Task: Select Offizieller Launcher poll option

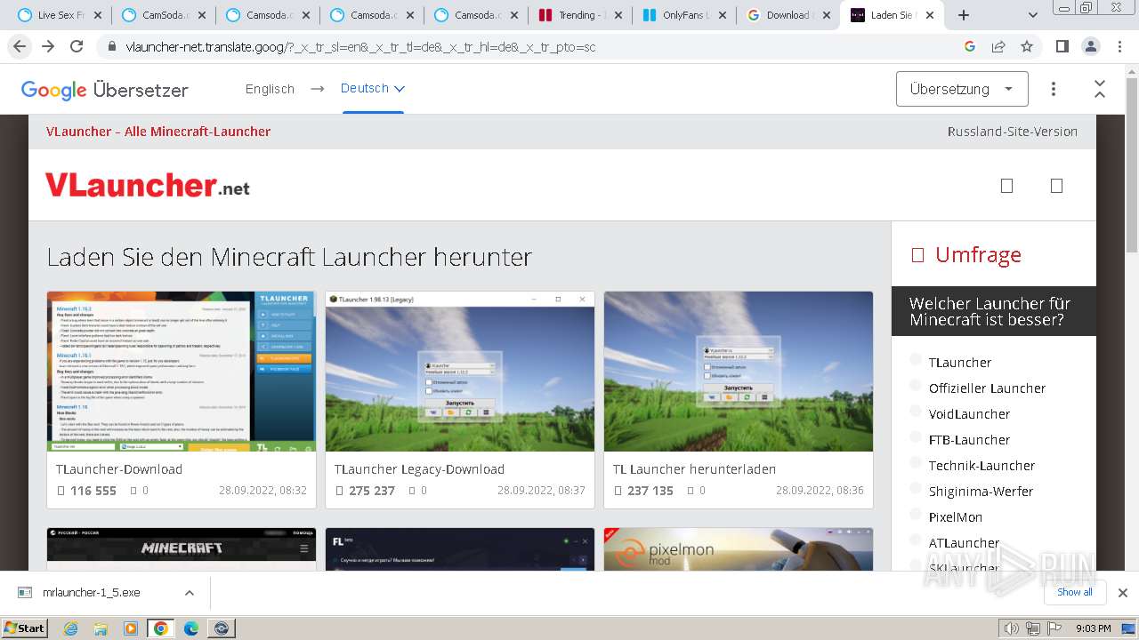Action: 916,386
